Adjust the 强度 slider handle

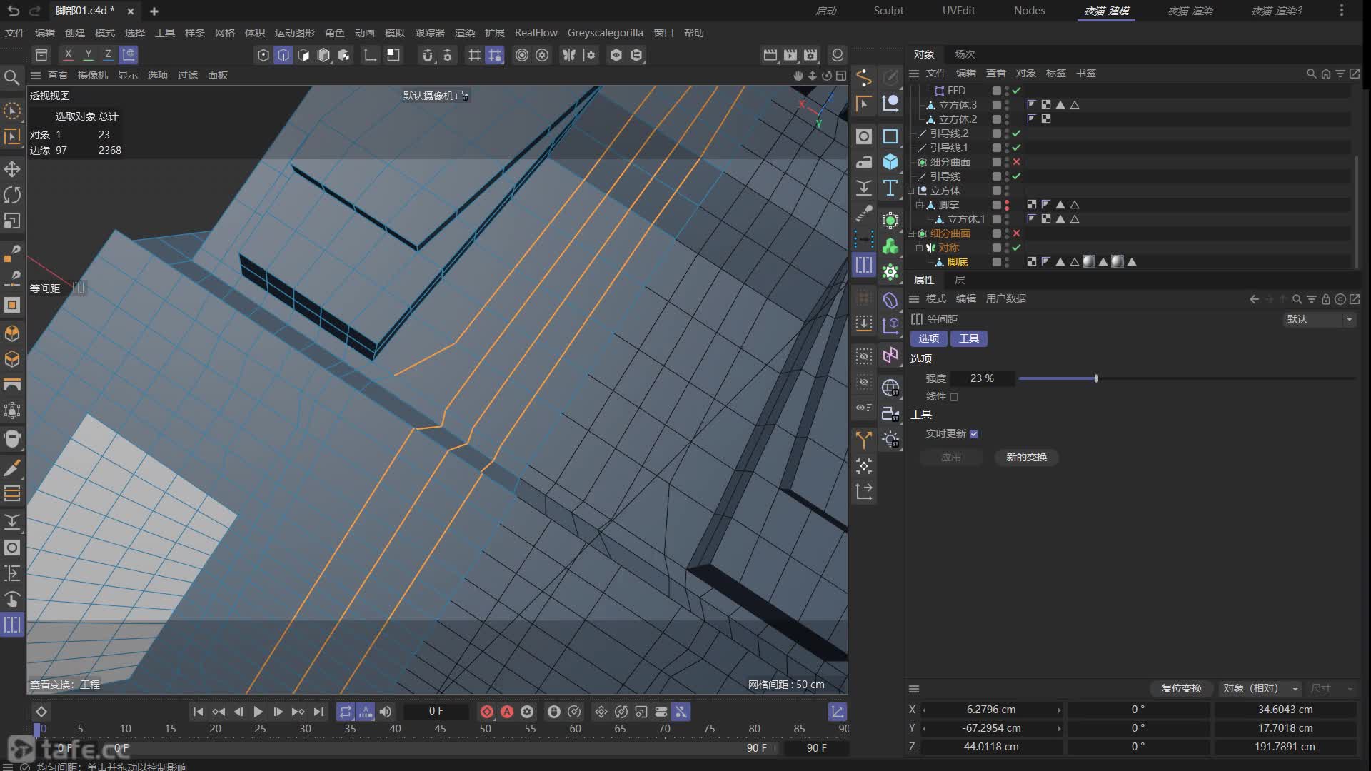tap(1096, 378)
